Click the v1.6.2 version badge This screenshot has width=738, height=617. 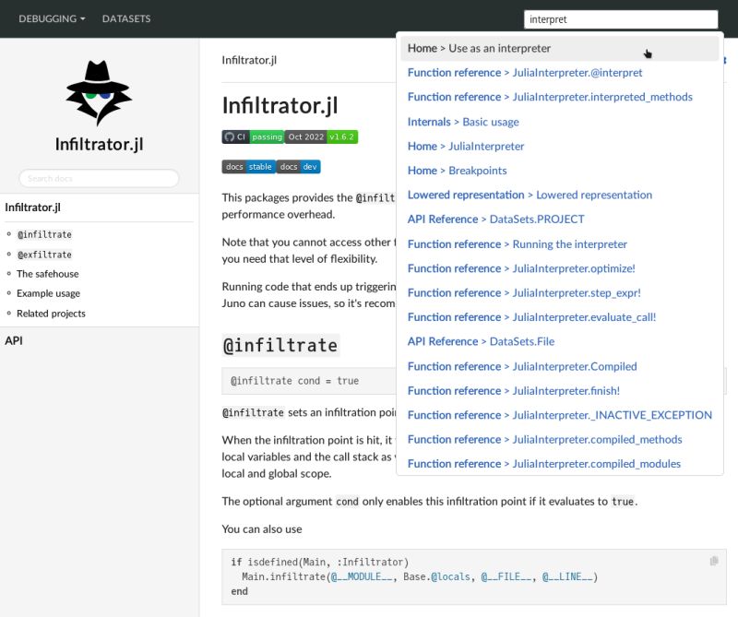click(x=342, y=136)
